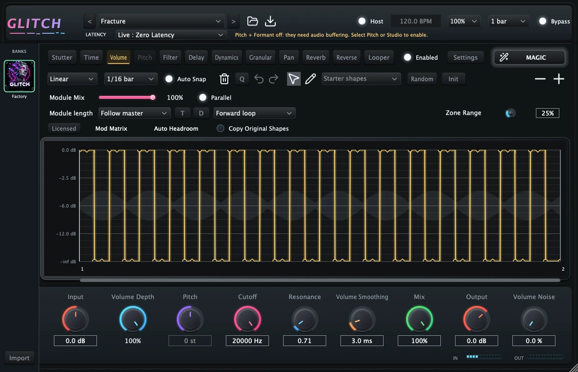The width and height of the screenshot is (578, 372).
Task: Click the save preset download icon
Action: click(270, 22)
